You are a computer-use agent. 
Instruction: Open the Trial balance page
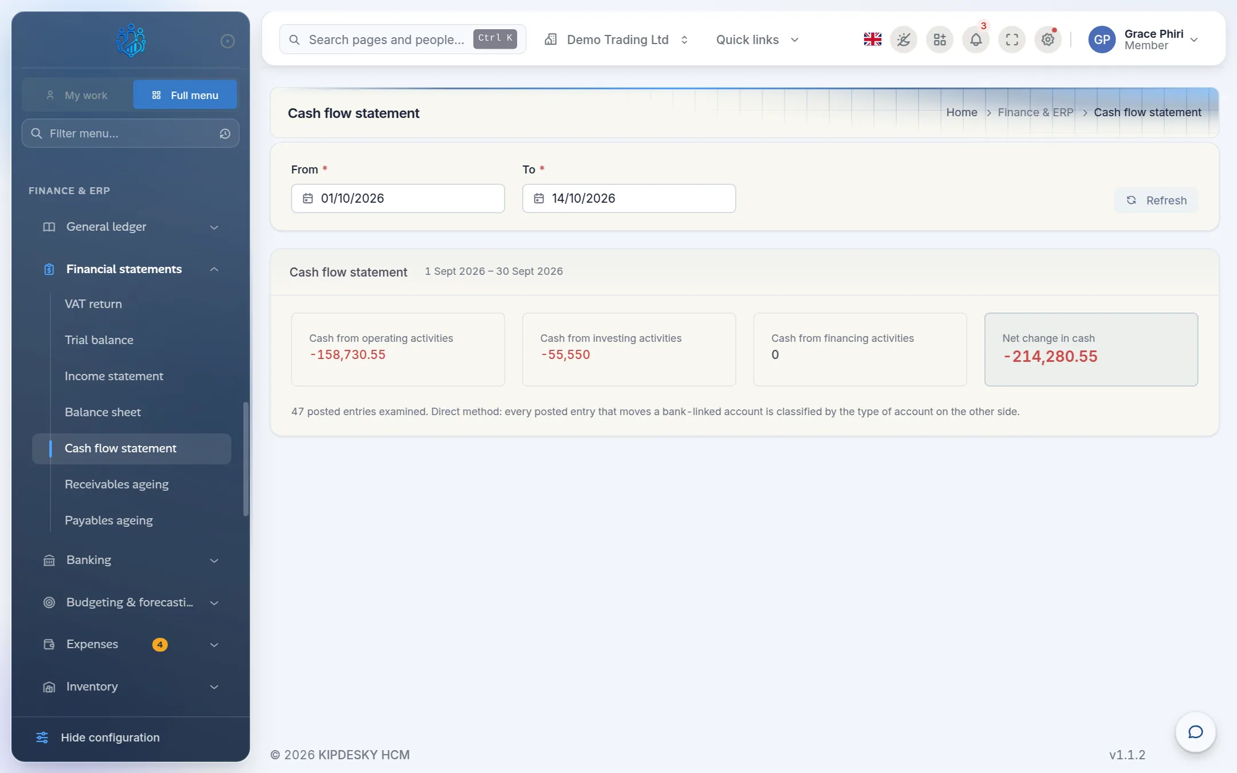(x=99, y=340)
